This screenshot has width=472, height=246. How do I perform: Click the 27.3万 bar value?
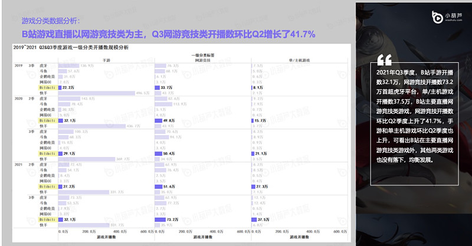tap(262, 186)
